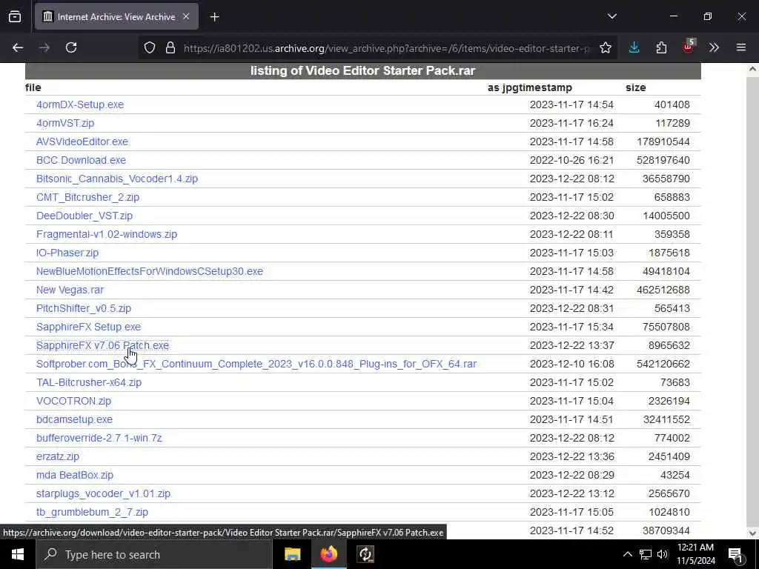
Task: Click the page scrollbar up arrow
Action: coord(752,69)
